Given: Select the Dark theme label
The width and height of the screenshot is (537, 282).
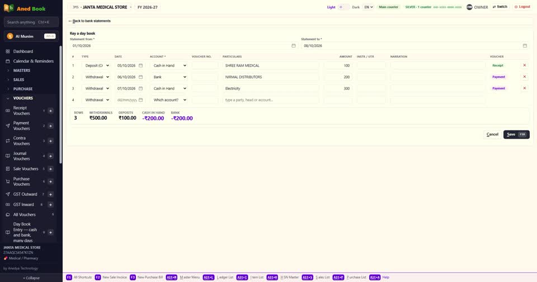Looking at the screenshot, I should tap(356, 7).
